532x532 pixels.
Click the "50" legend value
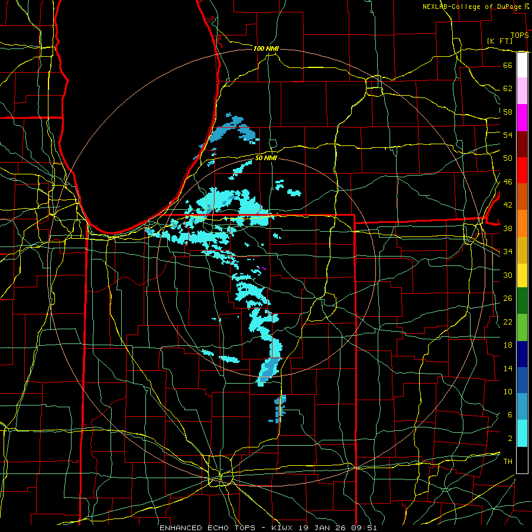click(x=508, y=158)
